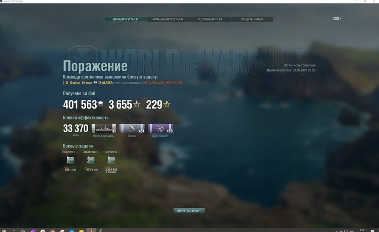Click the gold star free XP icon

[x=167, y=105]
